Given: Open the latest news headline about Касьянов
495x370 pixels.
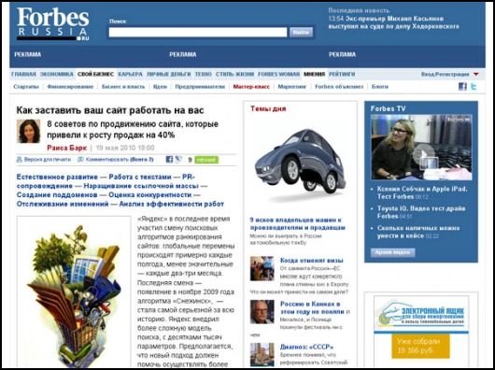Looking at the screenshot, I should click(x=393, y=22).
